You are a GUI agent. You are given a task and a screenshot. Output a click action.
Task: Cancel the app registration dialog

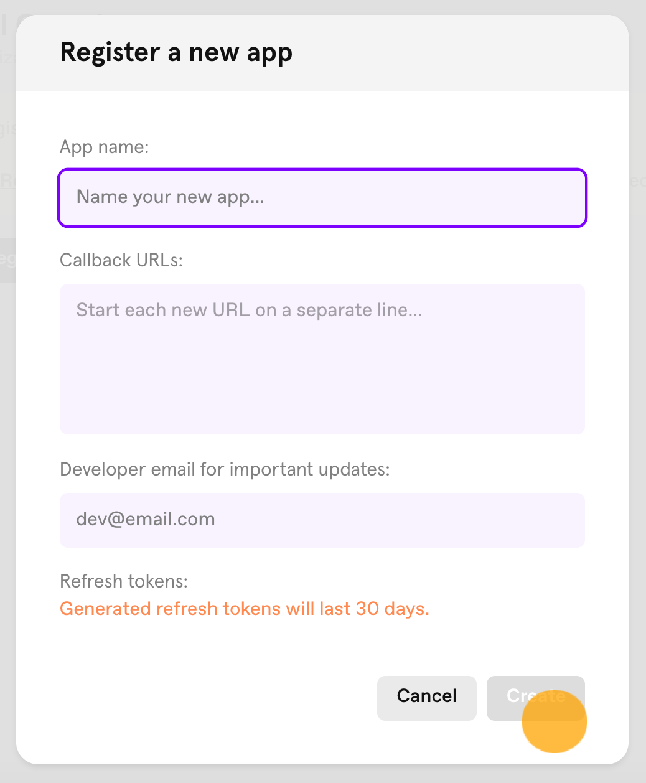pos(427,698)
